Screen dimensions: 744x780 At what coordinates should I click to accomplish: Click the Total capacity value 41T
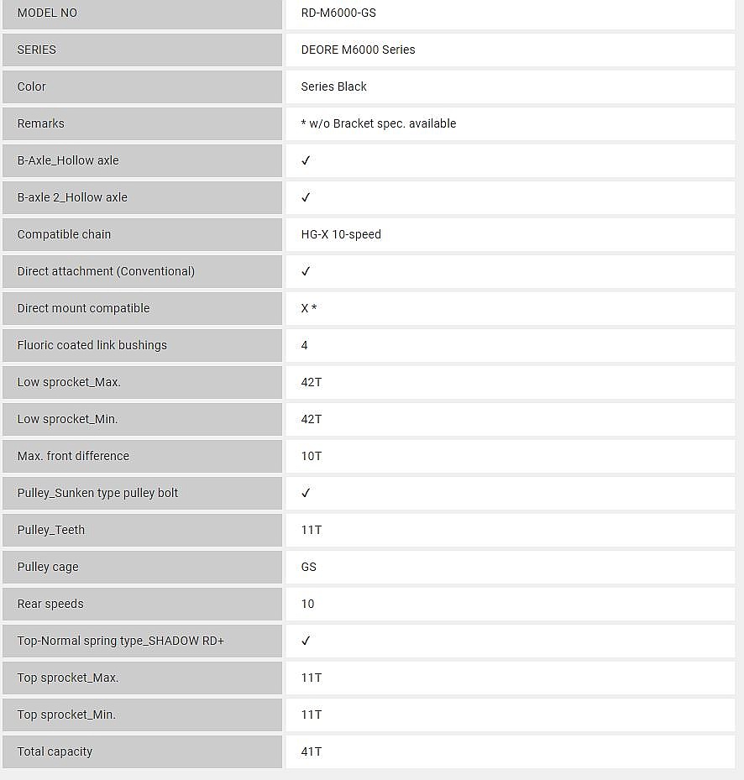pyautogui.click(x=312, y=751)
